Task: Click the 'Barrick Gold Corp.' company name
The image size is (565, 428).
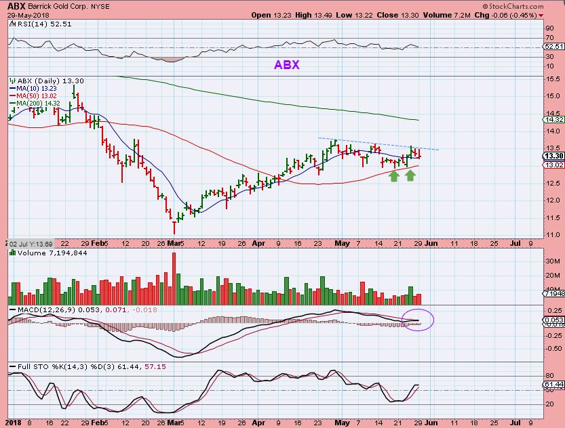Action: pos(57,7)
